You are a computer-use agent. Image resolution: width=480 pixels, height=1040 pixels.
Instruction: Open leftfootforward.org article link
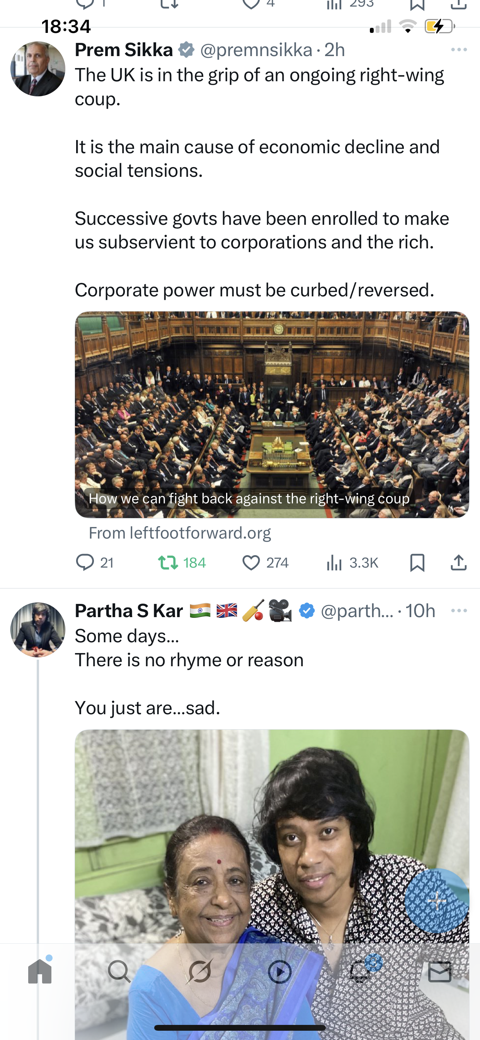coord(180,533)
